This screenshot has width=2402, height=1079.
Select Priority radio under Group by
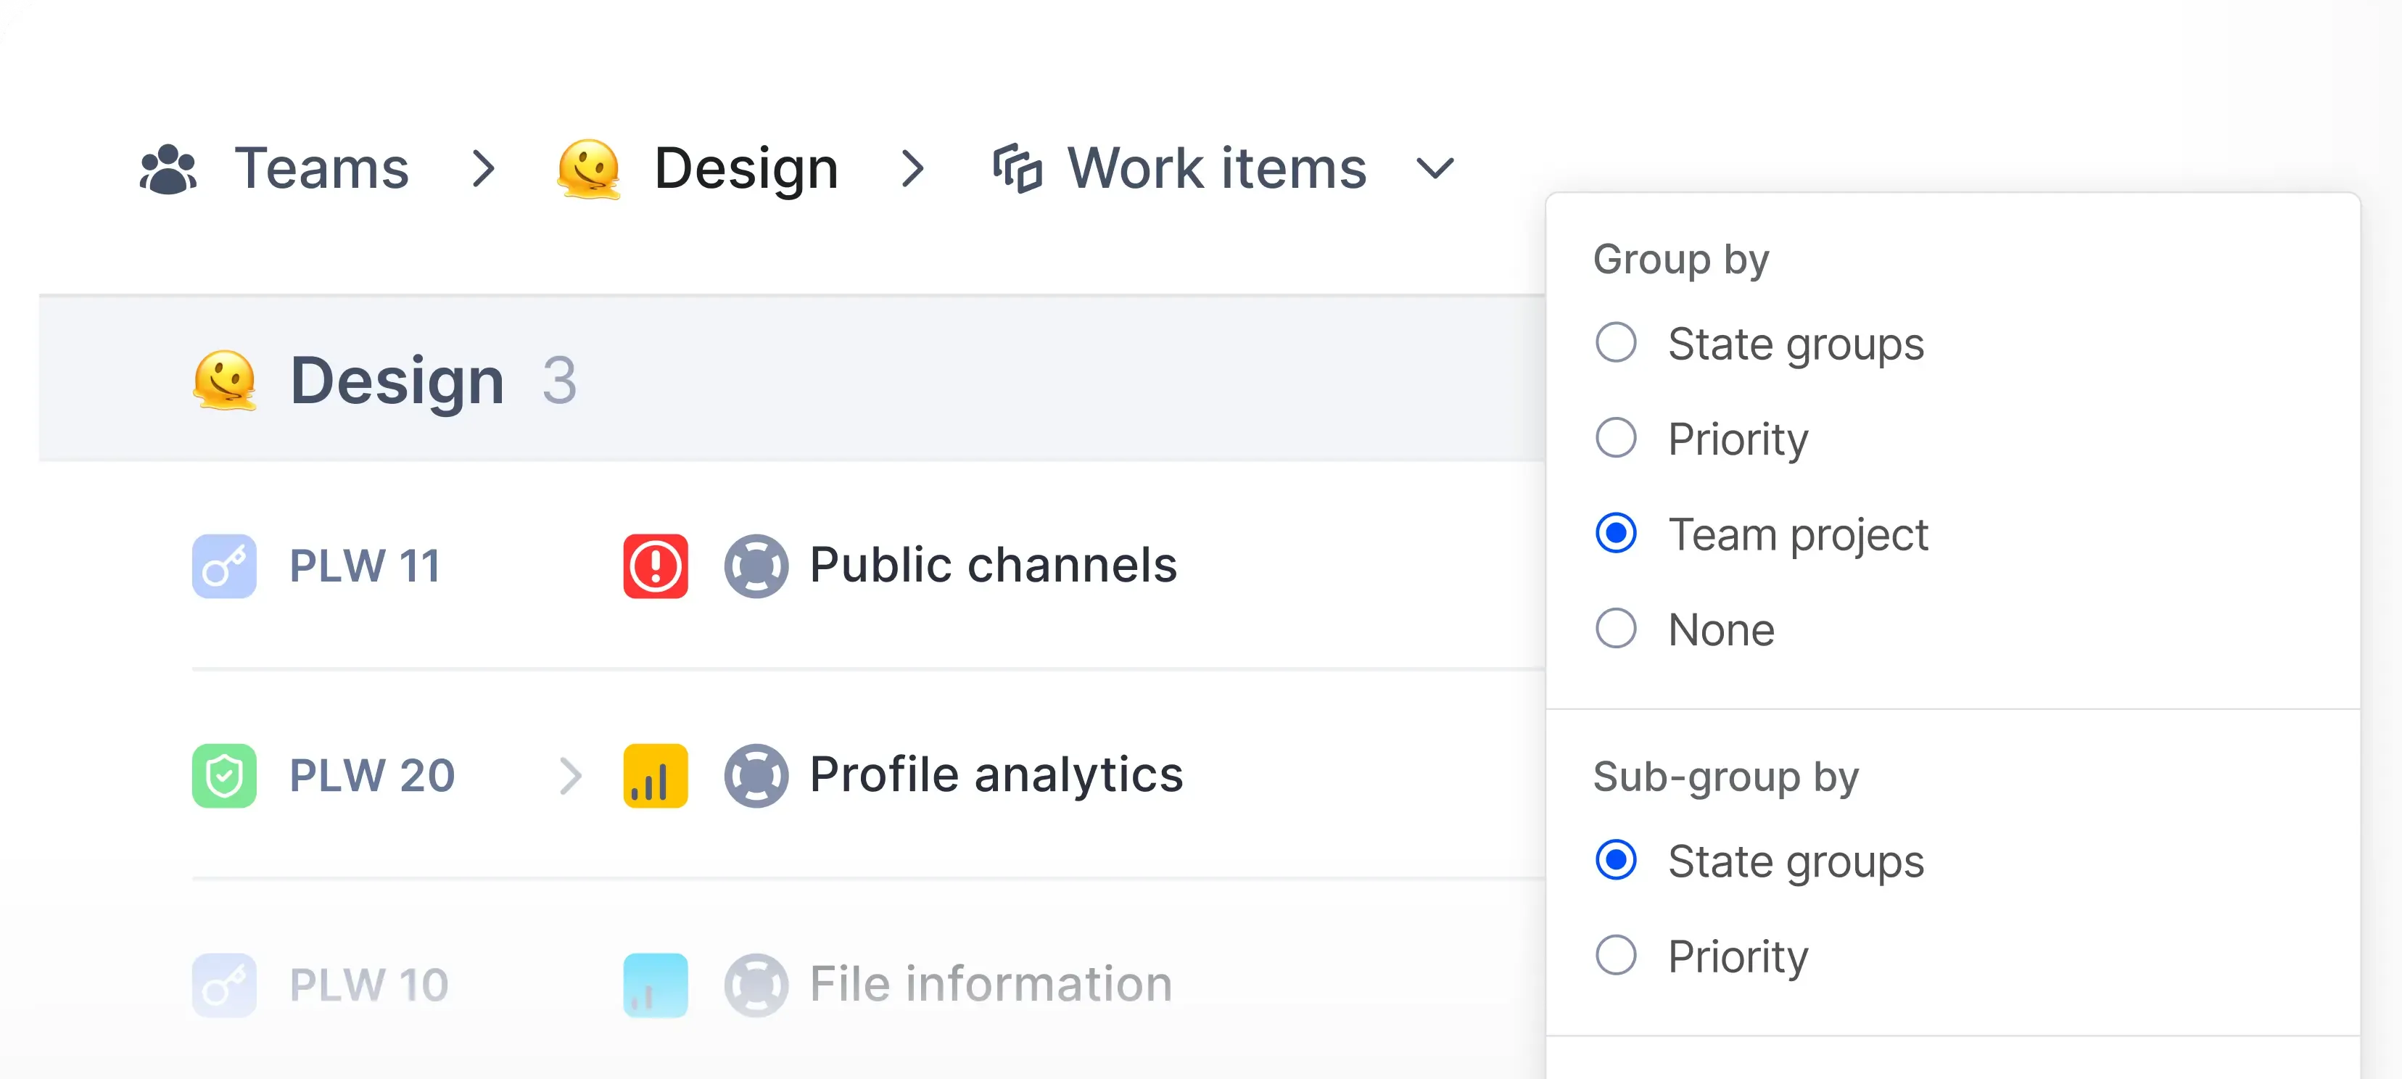tap(1616, 438)
